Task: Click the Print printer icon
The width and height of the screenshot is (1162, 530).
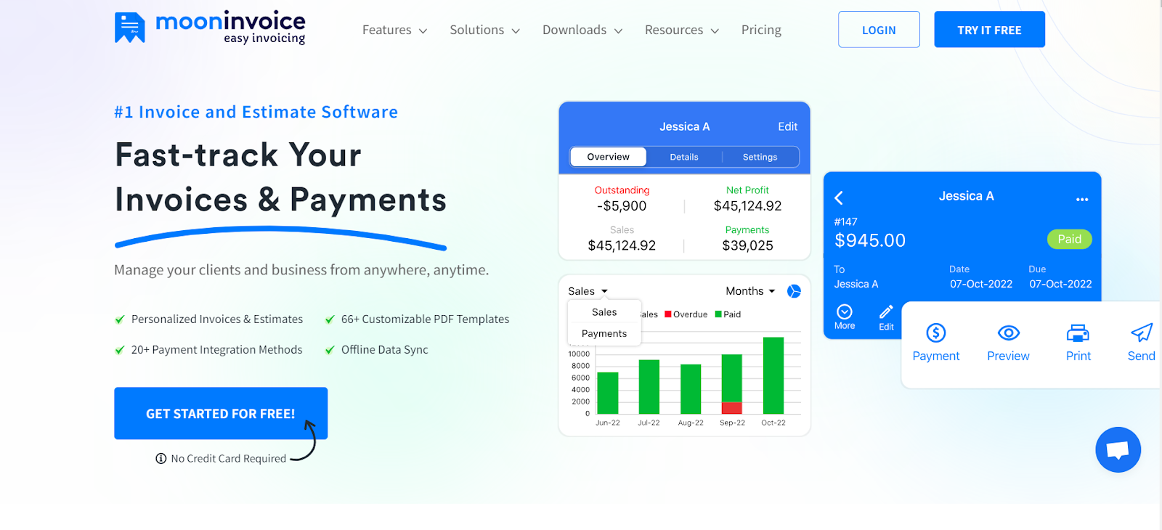Action: (1078, 333)
